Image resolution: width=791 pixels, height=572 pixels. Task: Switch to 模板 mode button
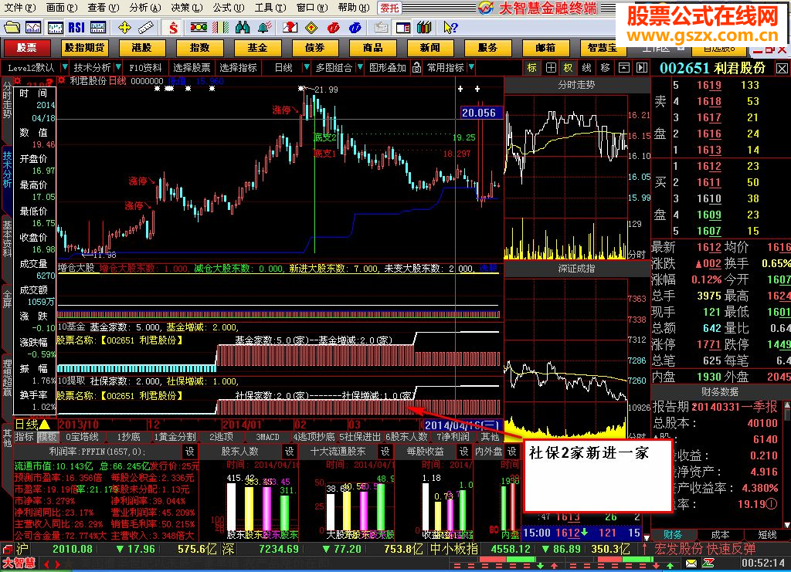point(48,437)
